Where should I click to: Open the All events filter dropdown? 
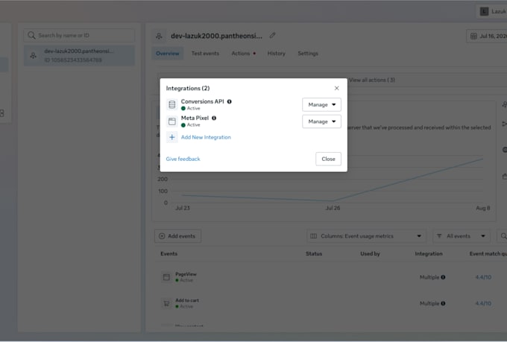(x=462, y=236)
